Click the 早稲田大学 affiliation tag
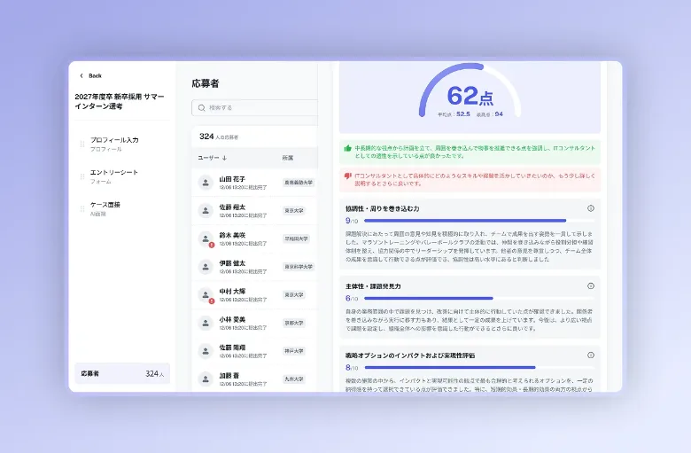Screen dimensions: 691x453 tap(296, 238)
